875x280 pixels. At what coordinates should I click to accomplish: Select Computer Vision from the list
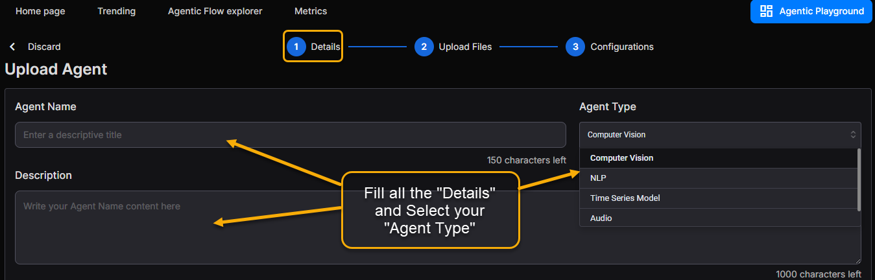[621, 158]
